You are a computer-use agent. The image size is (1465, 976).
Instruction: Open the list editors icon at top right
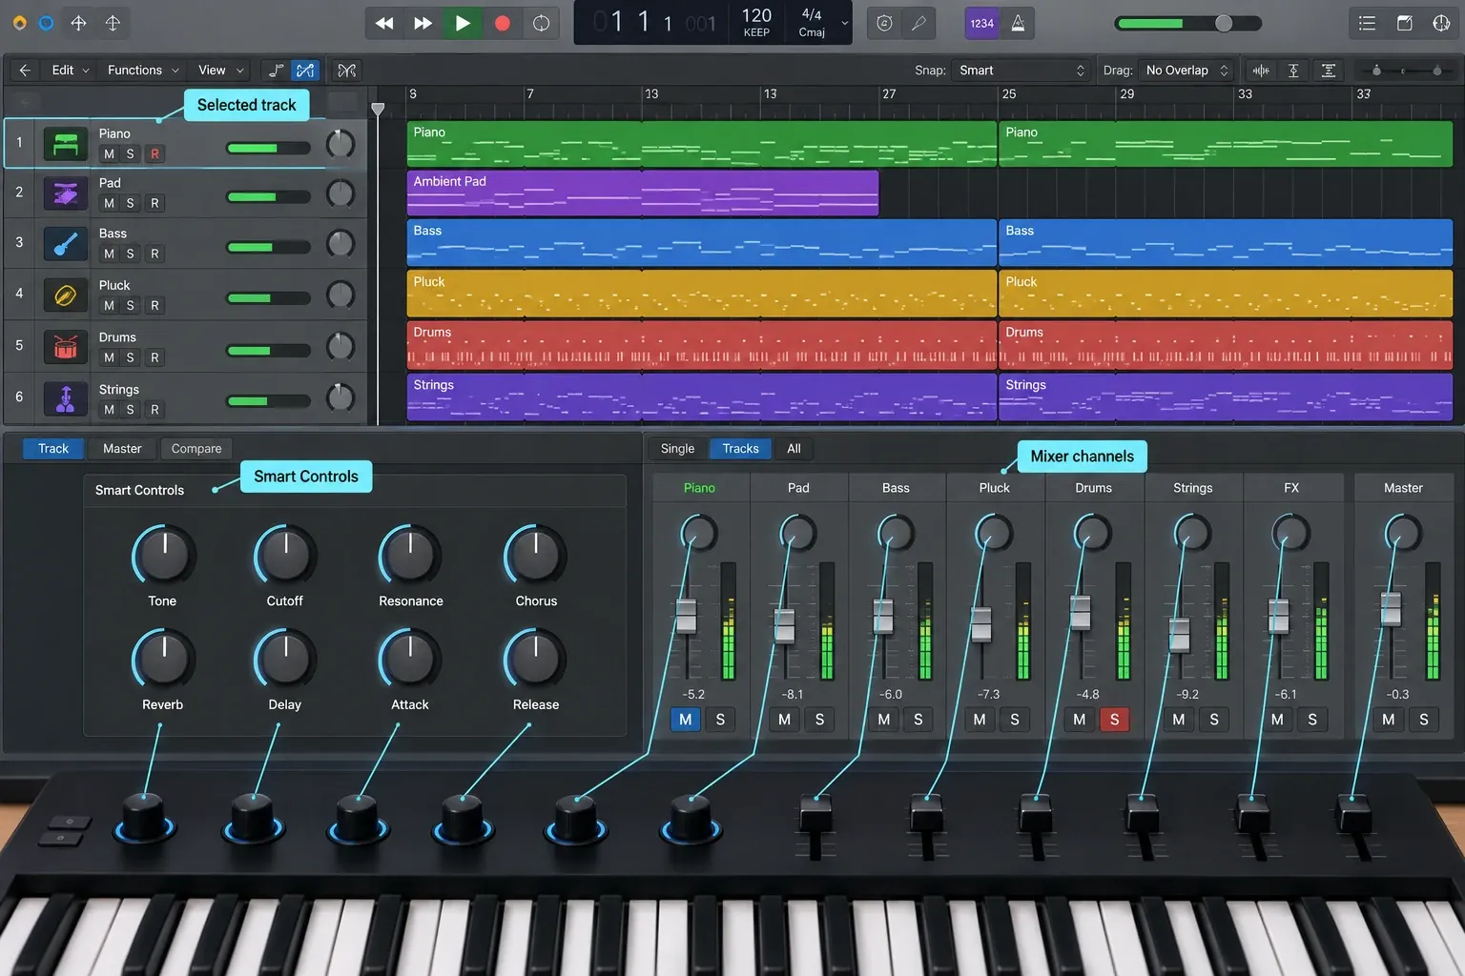[x=1367, y=23]
